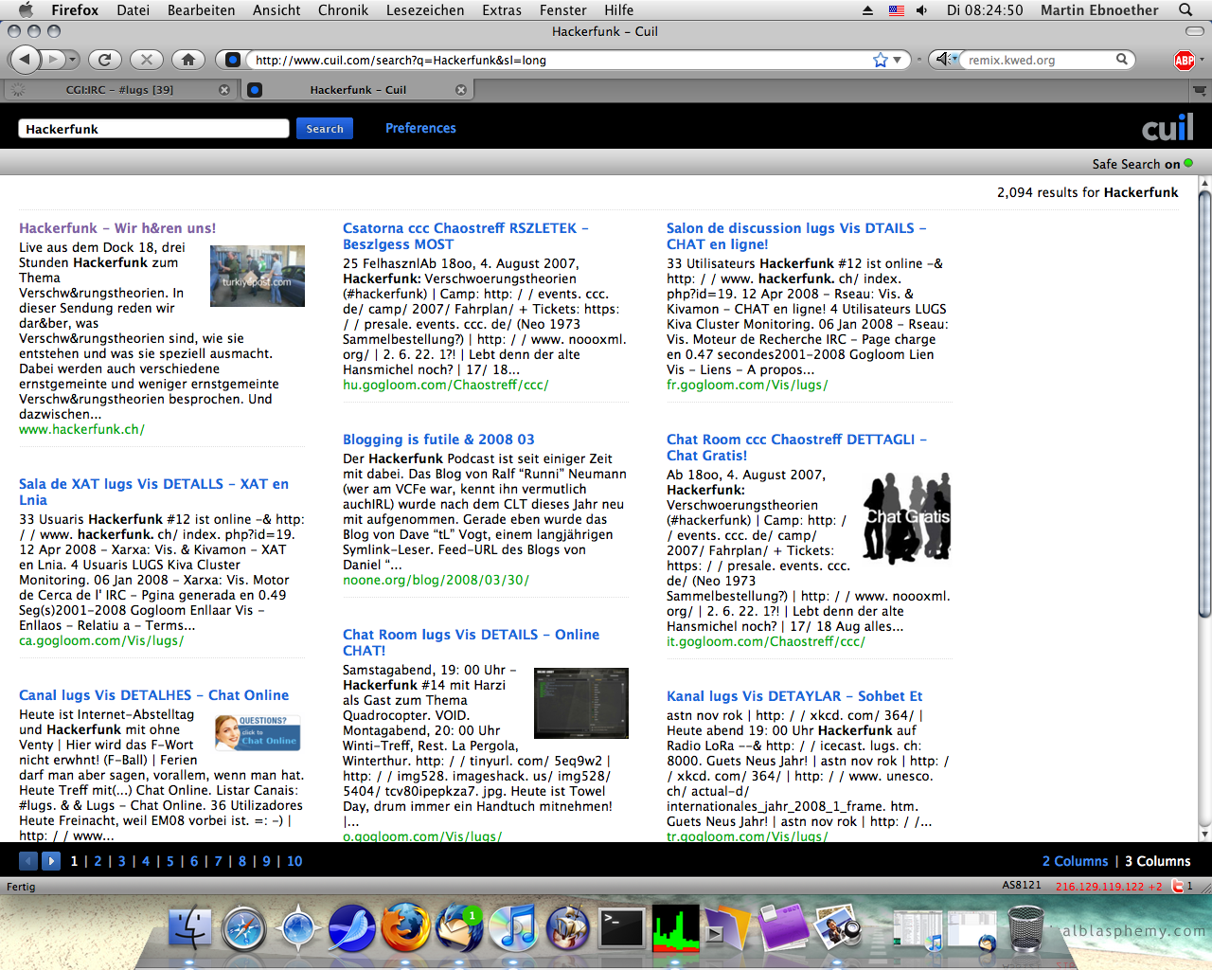This screenshot has height=970, width=1212.
Task: Follow the www.hackerfunk.ch/ green URL
Action: coord(81,429)
